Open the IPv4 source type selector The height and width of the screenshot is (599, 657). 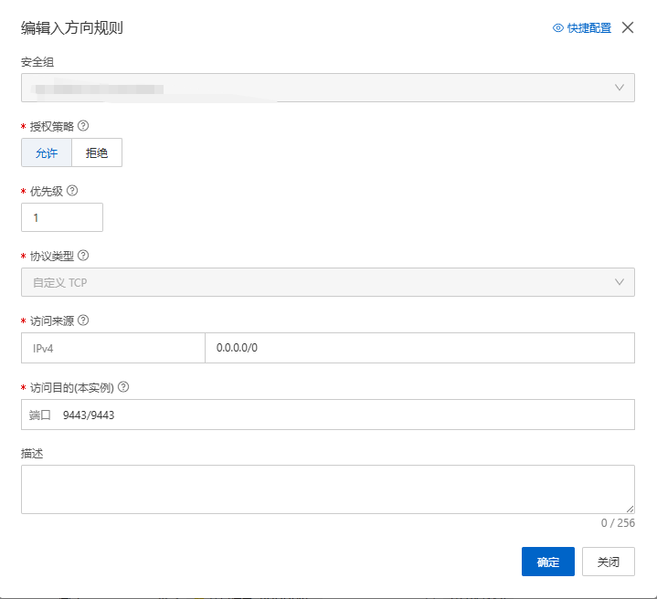[x=113, y=348]
